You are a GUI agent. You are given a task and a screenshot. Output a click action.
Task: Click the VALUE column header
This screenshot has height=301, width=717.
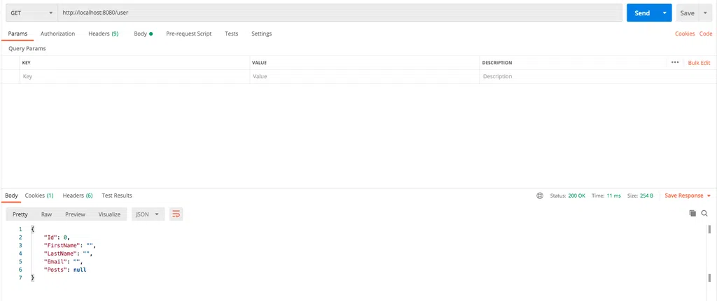pyautogui.click(x=259, y=63)
